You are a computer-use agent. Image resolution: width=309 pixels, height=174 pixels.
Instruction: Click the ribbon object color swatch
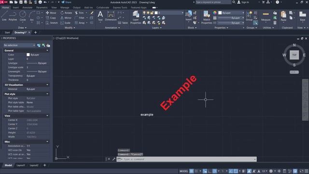220,13
